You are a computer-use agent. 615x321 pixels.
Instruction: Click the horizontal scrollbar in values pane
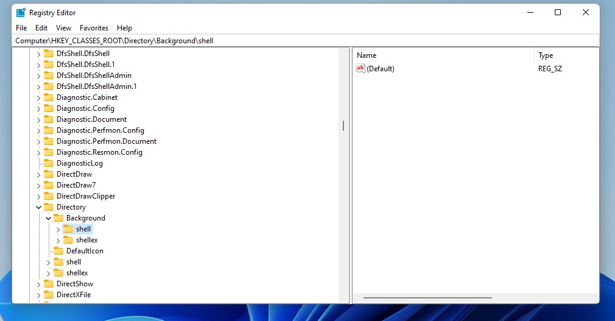427,298
